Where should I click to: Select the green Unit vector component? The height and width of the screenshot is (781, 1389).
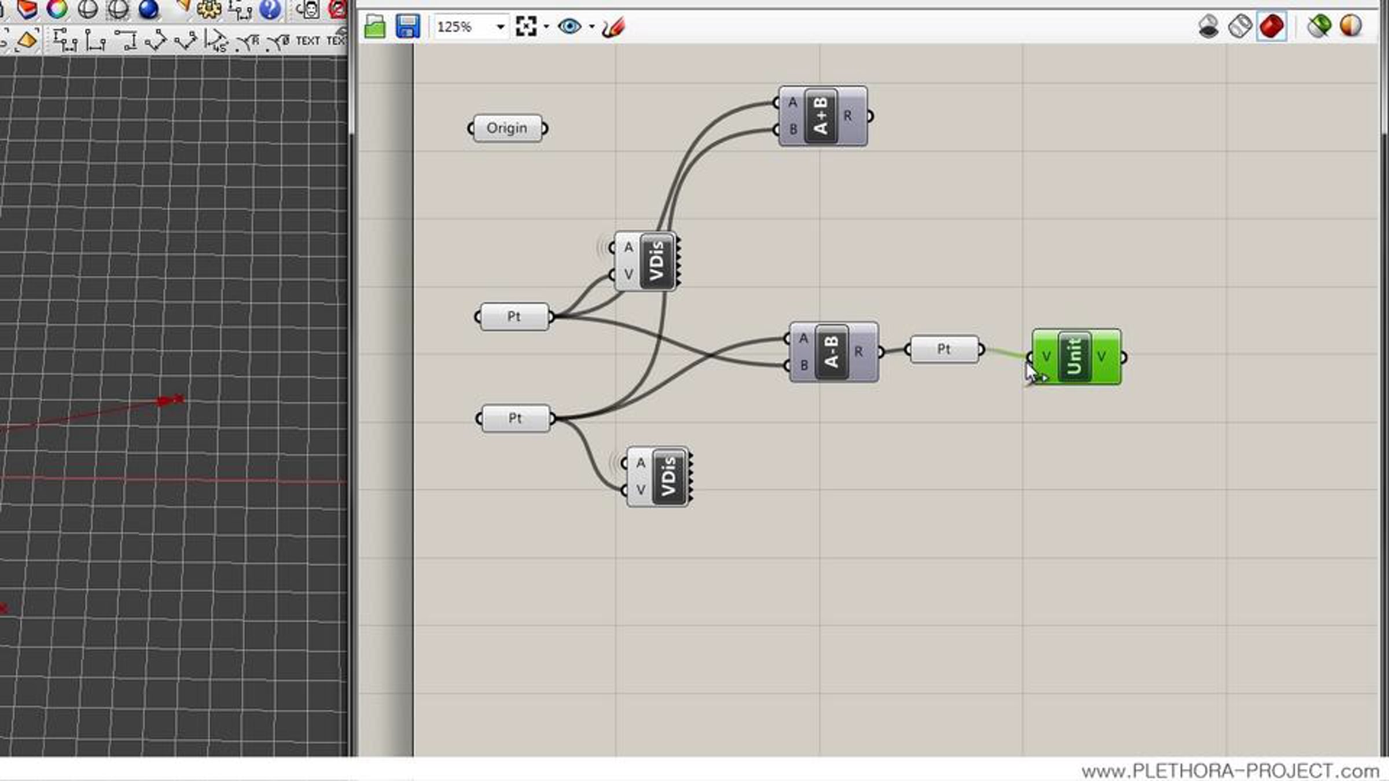tap(1075, 357)
